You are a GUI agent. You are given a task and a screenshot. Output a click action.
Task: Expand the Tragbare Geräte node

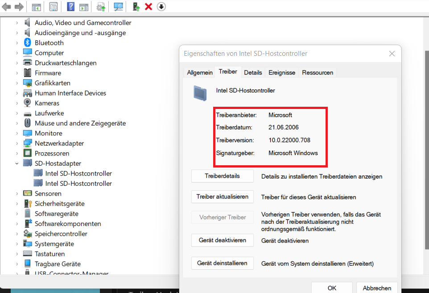(x=17, y=264)
